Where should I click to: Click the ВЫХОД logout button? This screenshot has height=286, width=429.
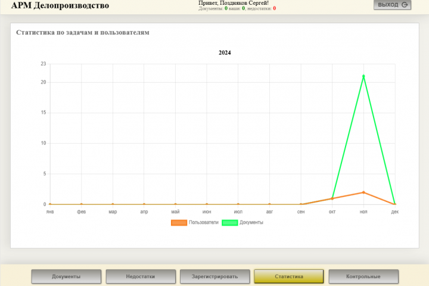coord(392,5)
